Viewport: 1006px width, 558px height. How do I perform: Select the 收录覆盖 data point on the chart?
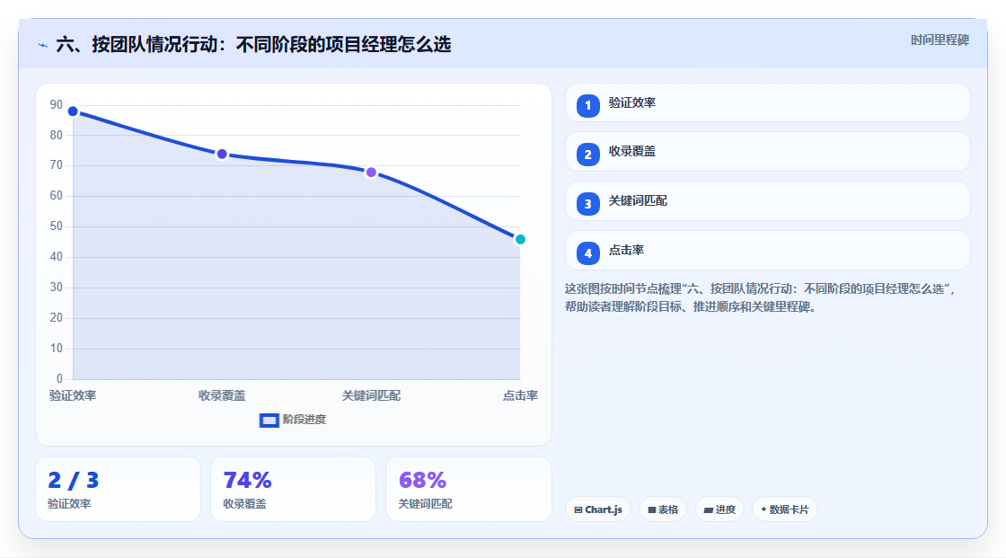(222, 155)
